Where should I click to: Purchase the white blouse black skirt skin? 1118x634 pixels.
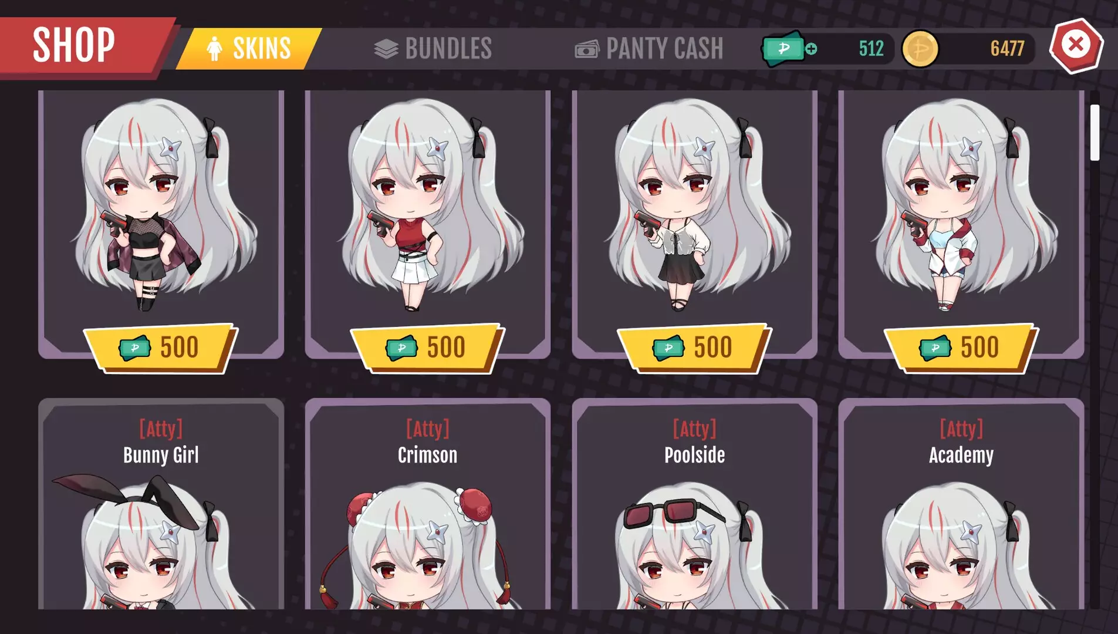click(x=694, y=348)
